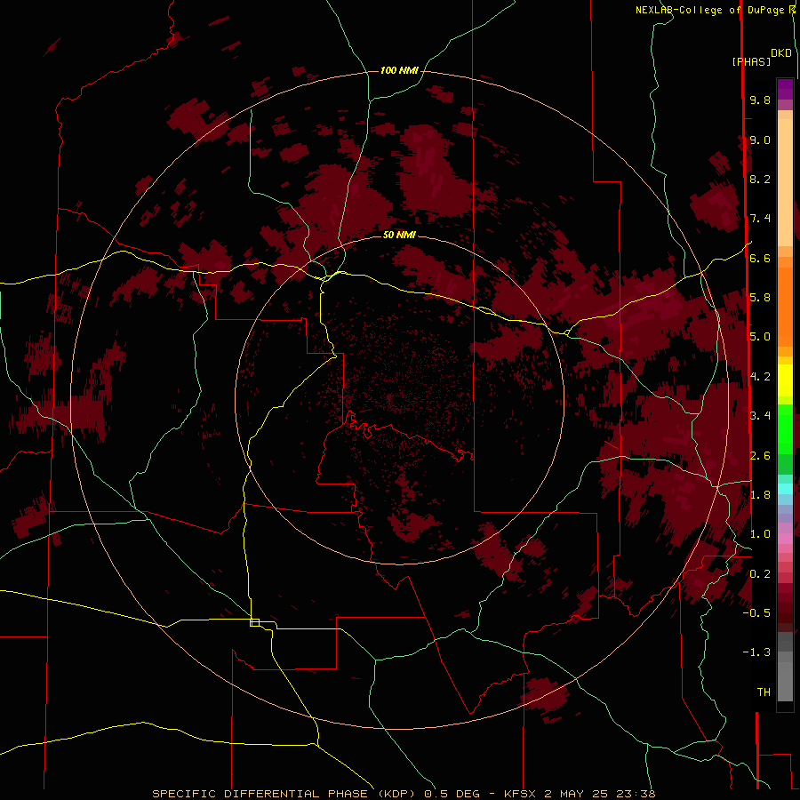Click the 1.0 scale value

pyautogui.click(x=760, y=534)
